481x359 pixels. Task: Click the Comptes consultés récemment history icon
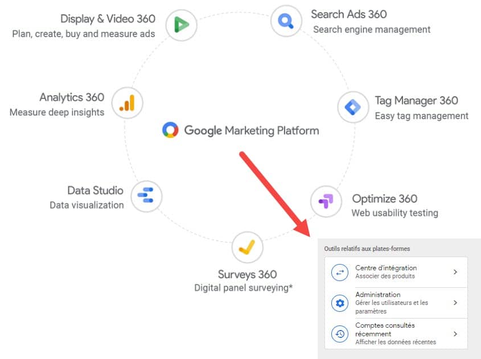coord(340,333)
